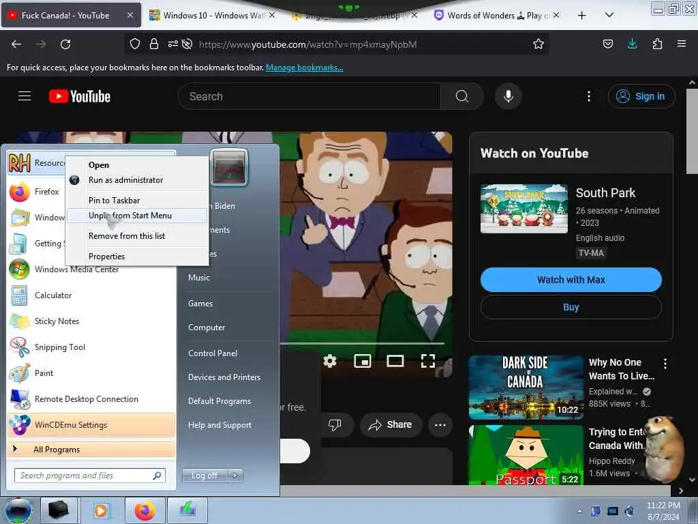Open Firefox from the taskbar
This screenshot has height=524, width=698.
tap(145, 510)
